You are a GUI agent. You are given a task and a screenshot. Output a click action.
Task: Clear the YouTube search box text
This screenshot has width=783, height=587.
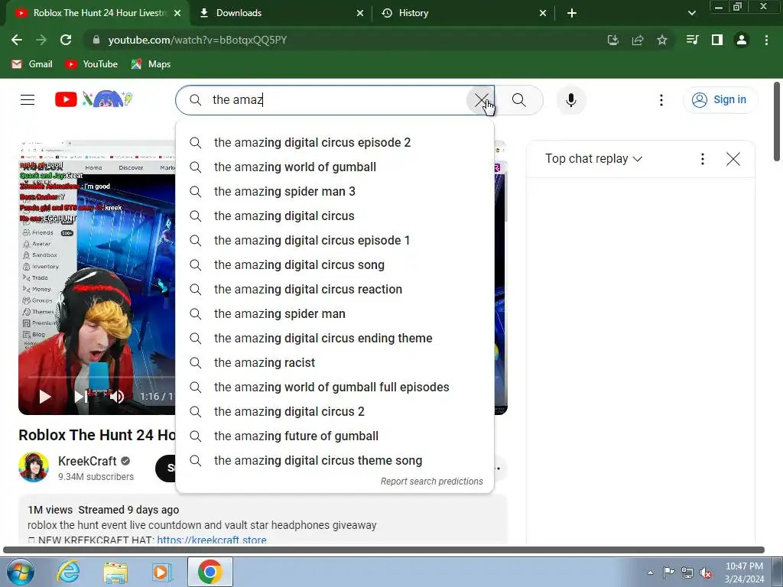481,100
